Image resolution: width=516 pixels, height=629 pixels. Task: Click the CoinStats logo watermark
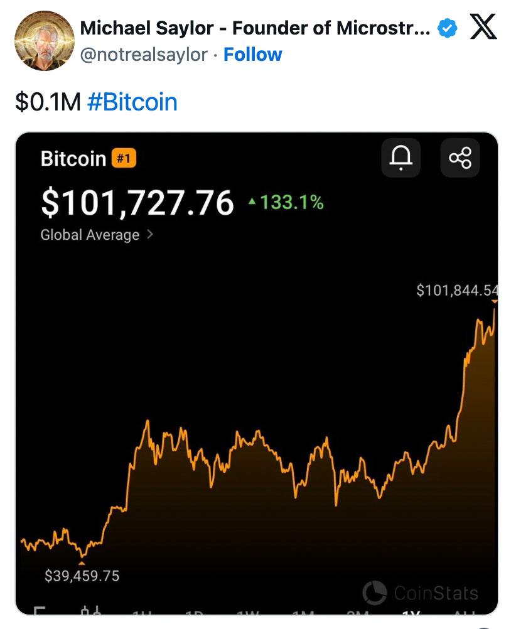coord(420,593)
